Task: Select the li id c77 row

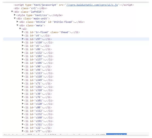Action: [x=38, y=131]
